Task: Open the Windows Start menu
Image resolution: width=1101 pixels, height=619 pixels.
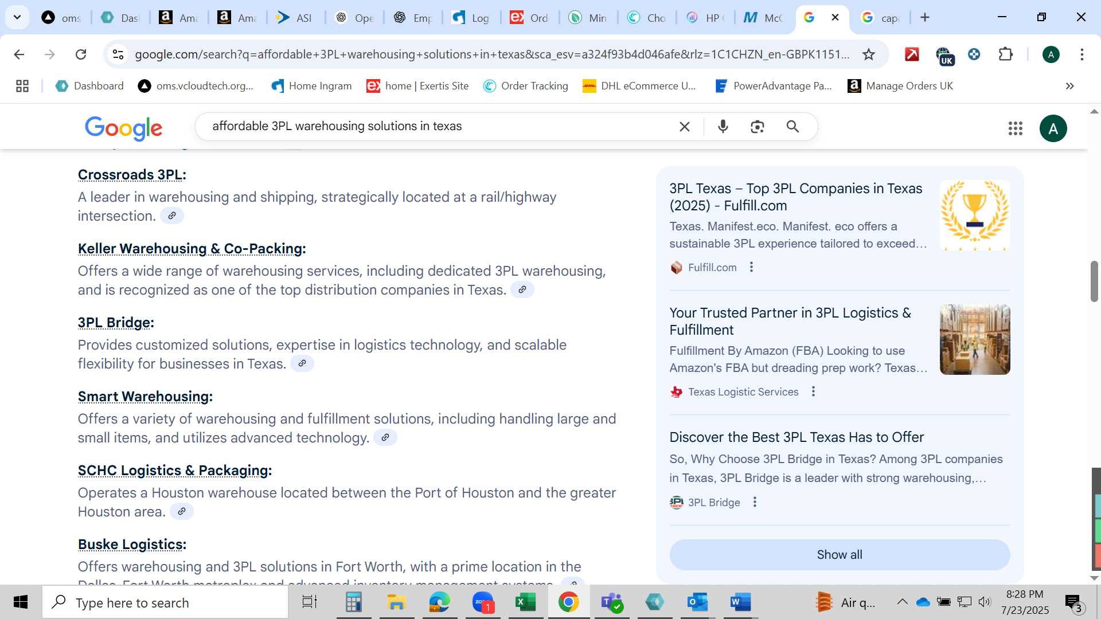Action: [21, 602]
